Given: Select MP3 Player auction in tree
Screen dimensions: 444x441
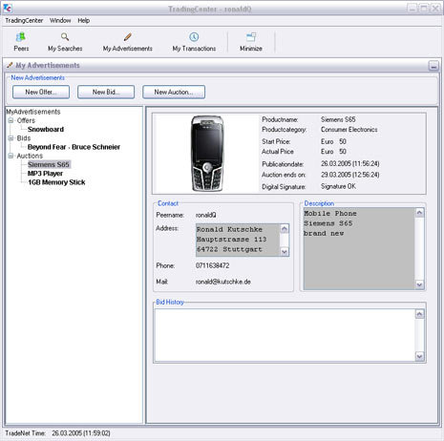Looking at the screenshot, I should (x=45, y=174).
